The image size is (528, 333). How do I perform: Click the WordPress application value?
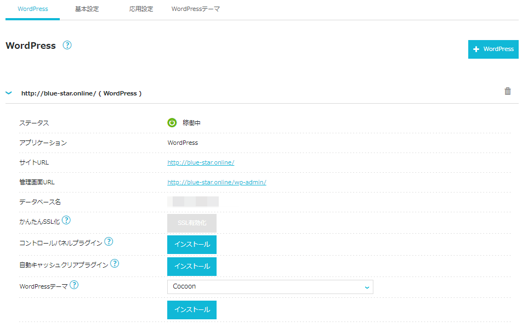pos(183,143)
